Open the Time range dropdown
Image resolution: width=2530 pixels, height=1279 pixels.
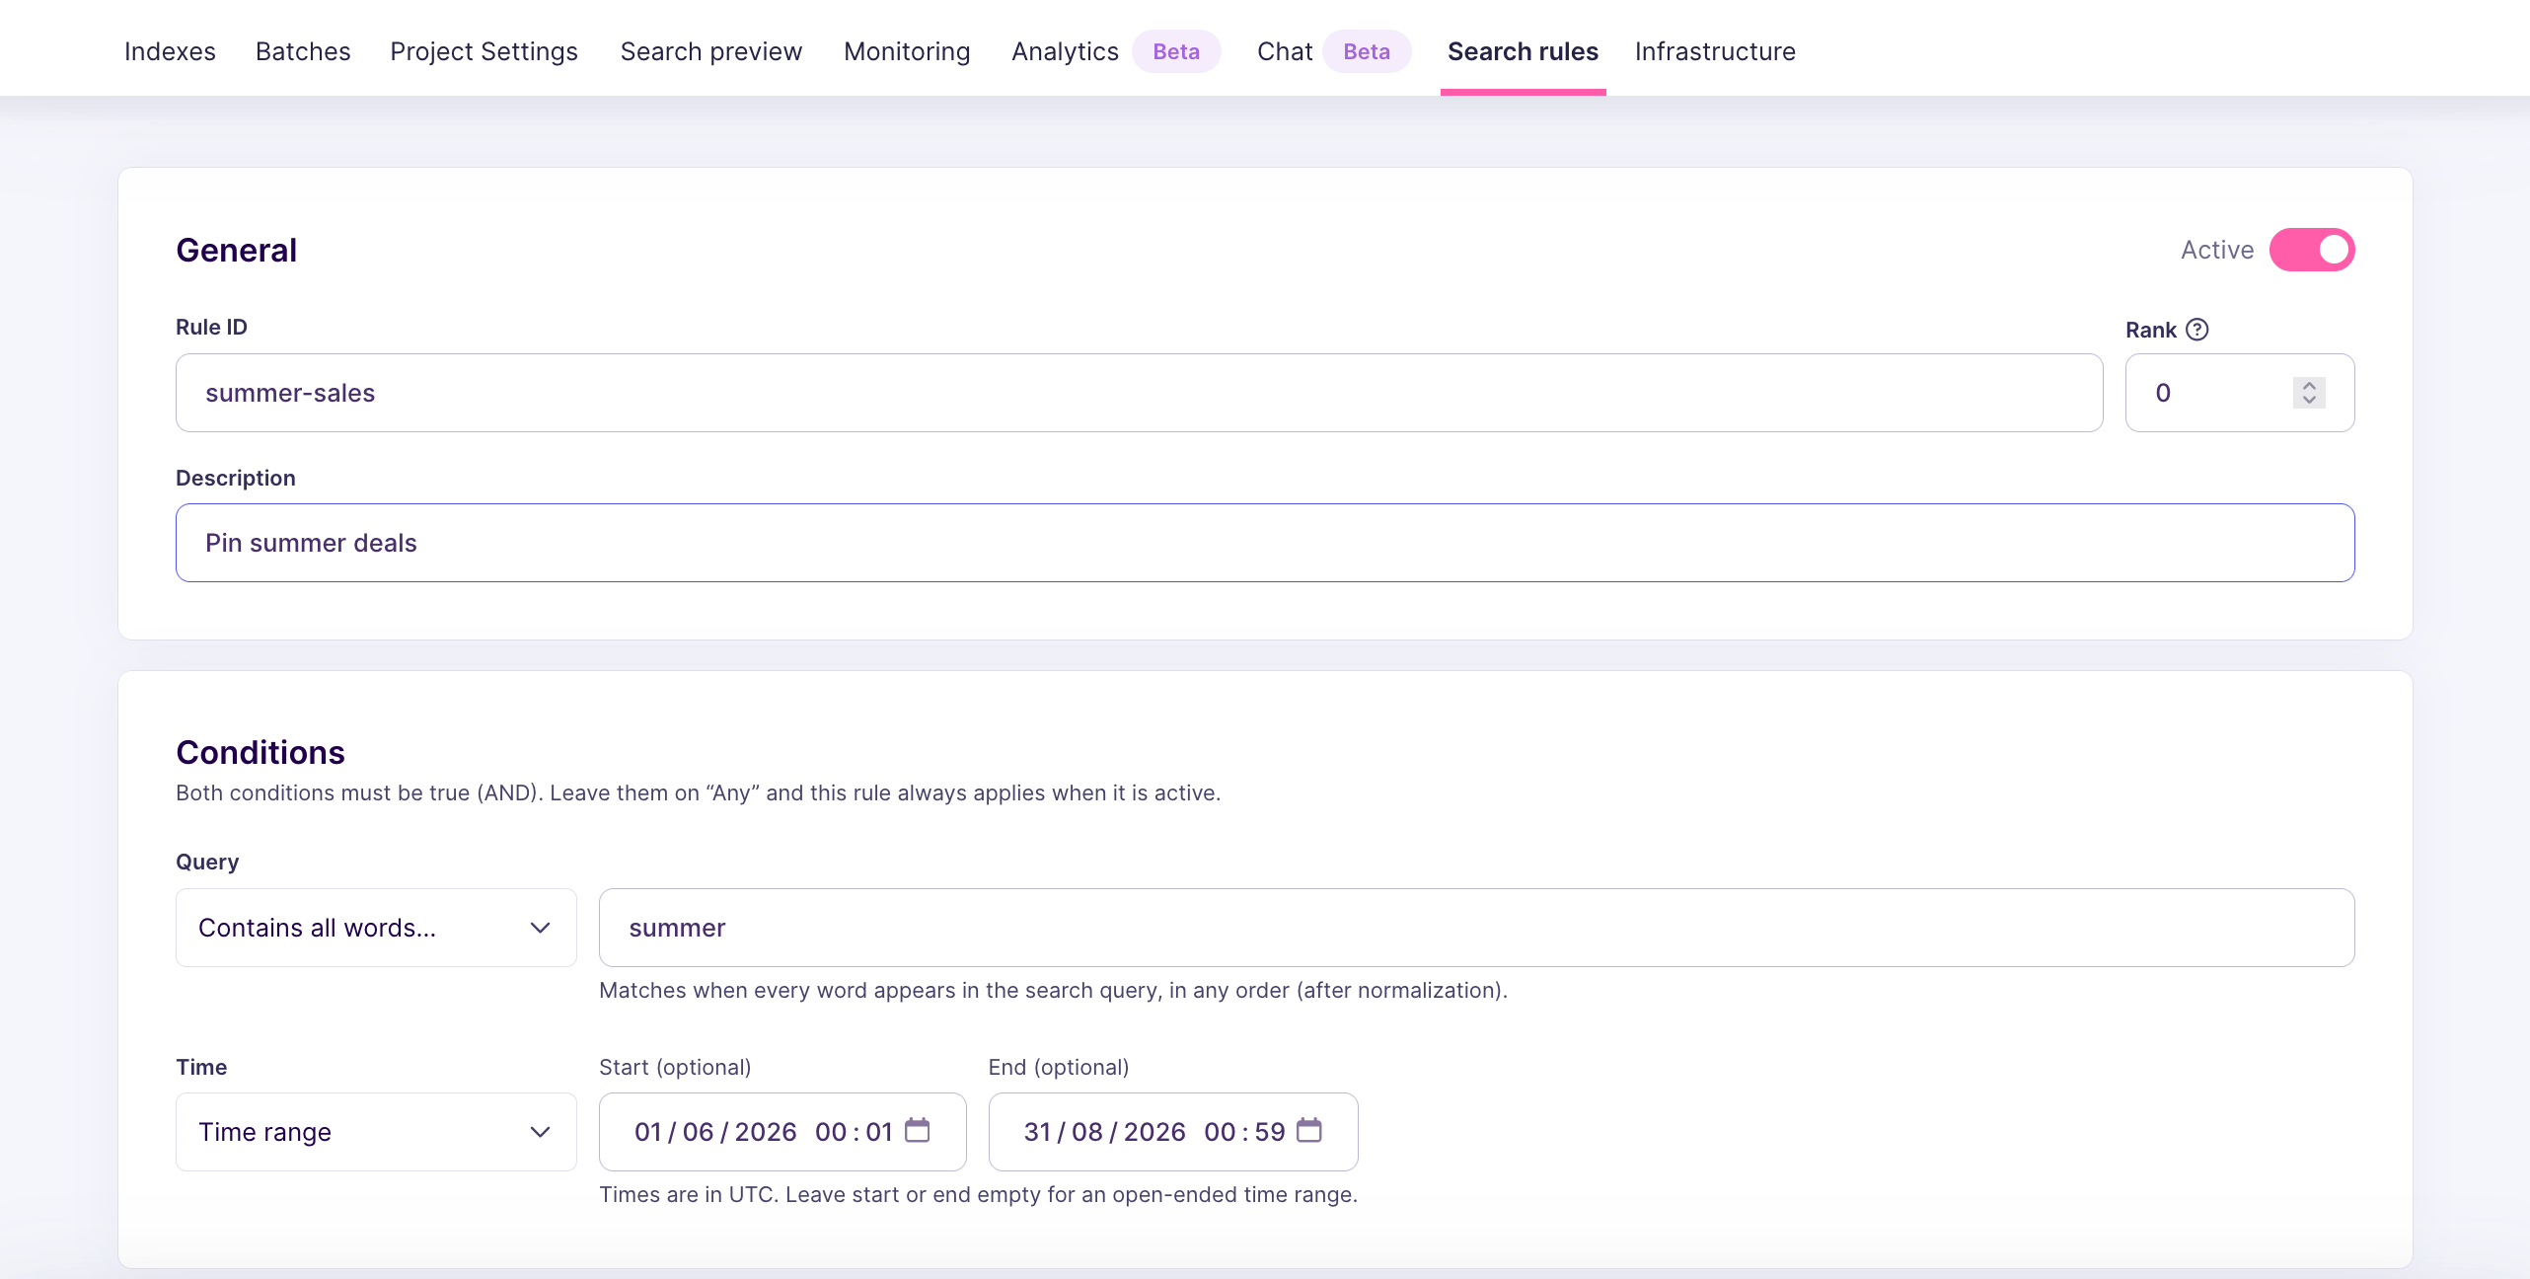coord(376,1132)
